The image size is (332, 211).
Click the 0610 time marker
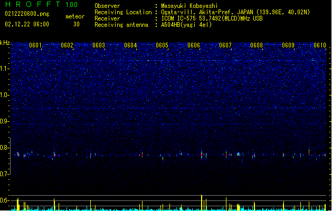pyautogui.click(x=320, y=45)
